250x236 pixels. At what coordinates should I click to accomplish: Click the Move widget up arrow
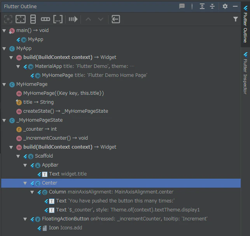(88, 20)
